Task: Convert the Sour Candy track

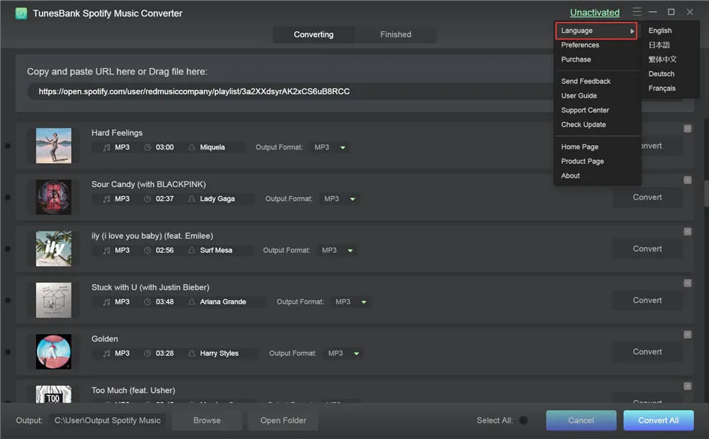Action: pos(647,198)
